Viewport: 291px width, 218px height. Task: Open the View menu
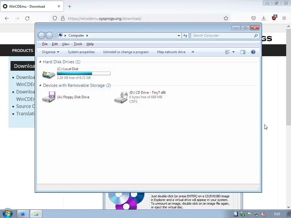pyautogui.click(x=66, y=44)
